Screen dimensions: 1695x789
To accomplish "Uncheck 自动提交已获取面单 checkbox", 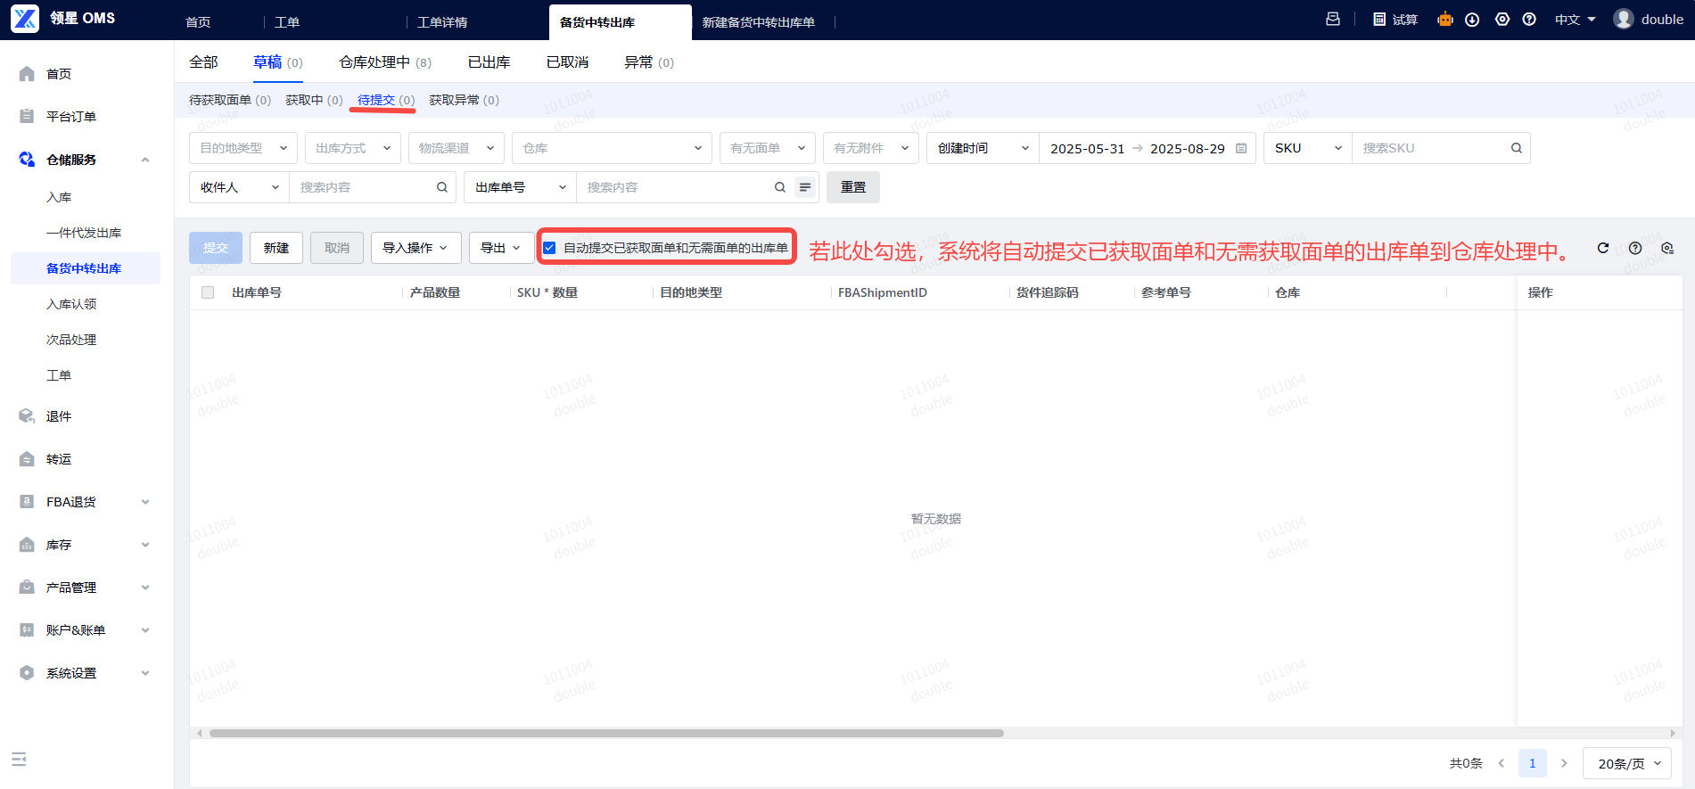I will pyautogui.click(x=549, y=248).
